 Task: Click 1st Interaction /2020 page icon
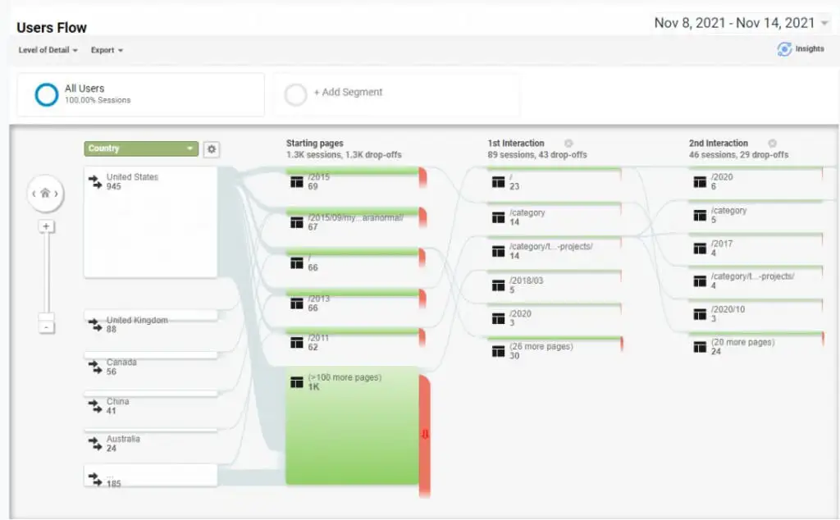pyautogui.click(x=498, y=318)
